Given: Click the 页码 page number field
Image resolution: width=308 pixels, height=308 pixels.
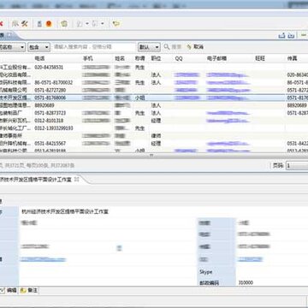Looking at the screenshot, I should click(x=297, y=166).
